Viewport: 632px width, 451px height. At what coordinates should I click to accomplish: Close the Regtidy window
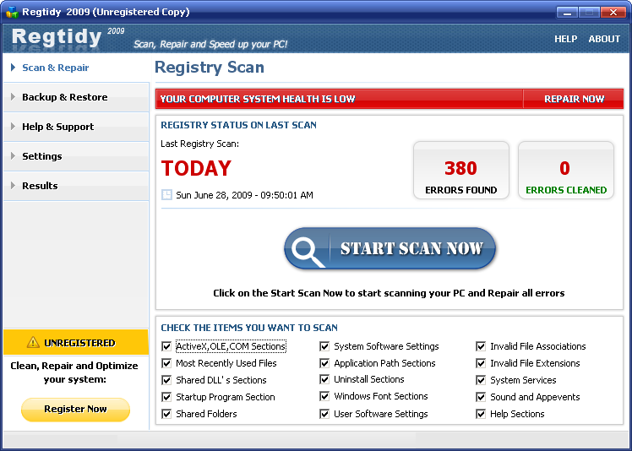coord(613,13)
